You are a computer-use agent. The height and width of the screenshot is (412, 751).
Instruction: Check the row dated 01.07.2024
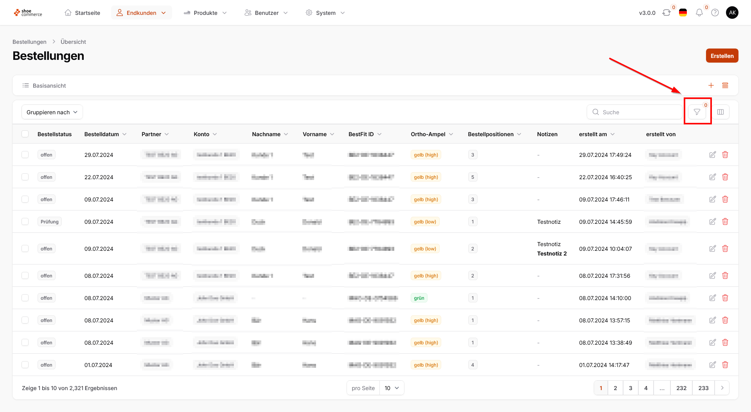coord(25,365)
